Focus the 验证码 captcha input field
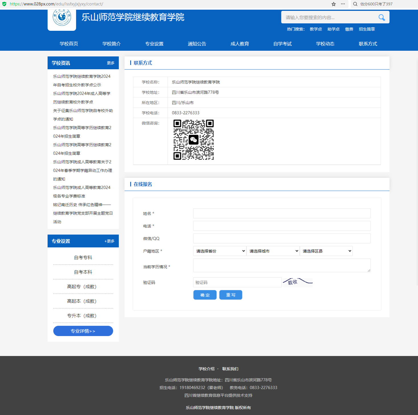 click(x=237, y=282)
